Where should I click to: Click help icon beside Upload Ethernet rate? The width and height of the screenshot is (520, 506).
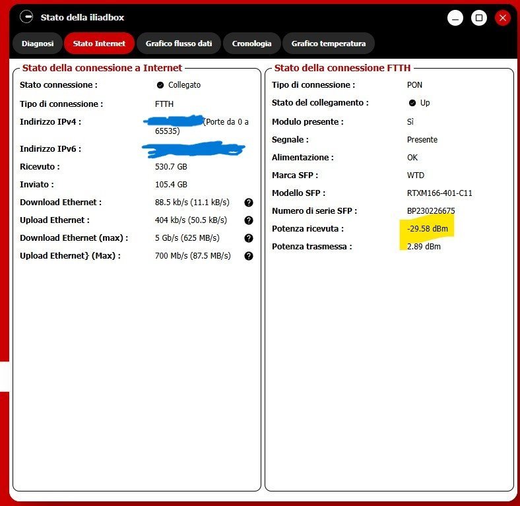pos(249,220)
